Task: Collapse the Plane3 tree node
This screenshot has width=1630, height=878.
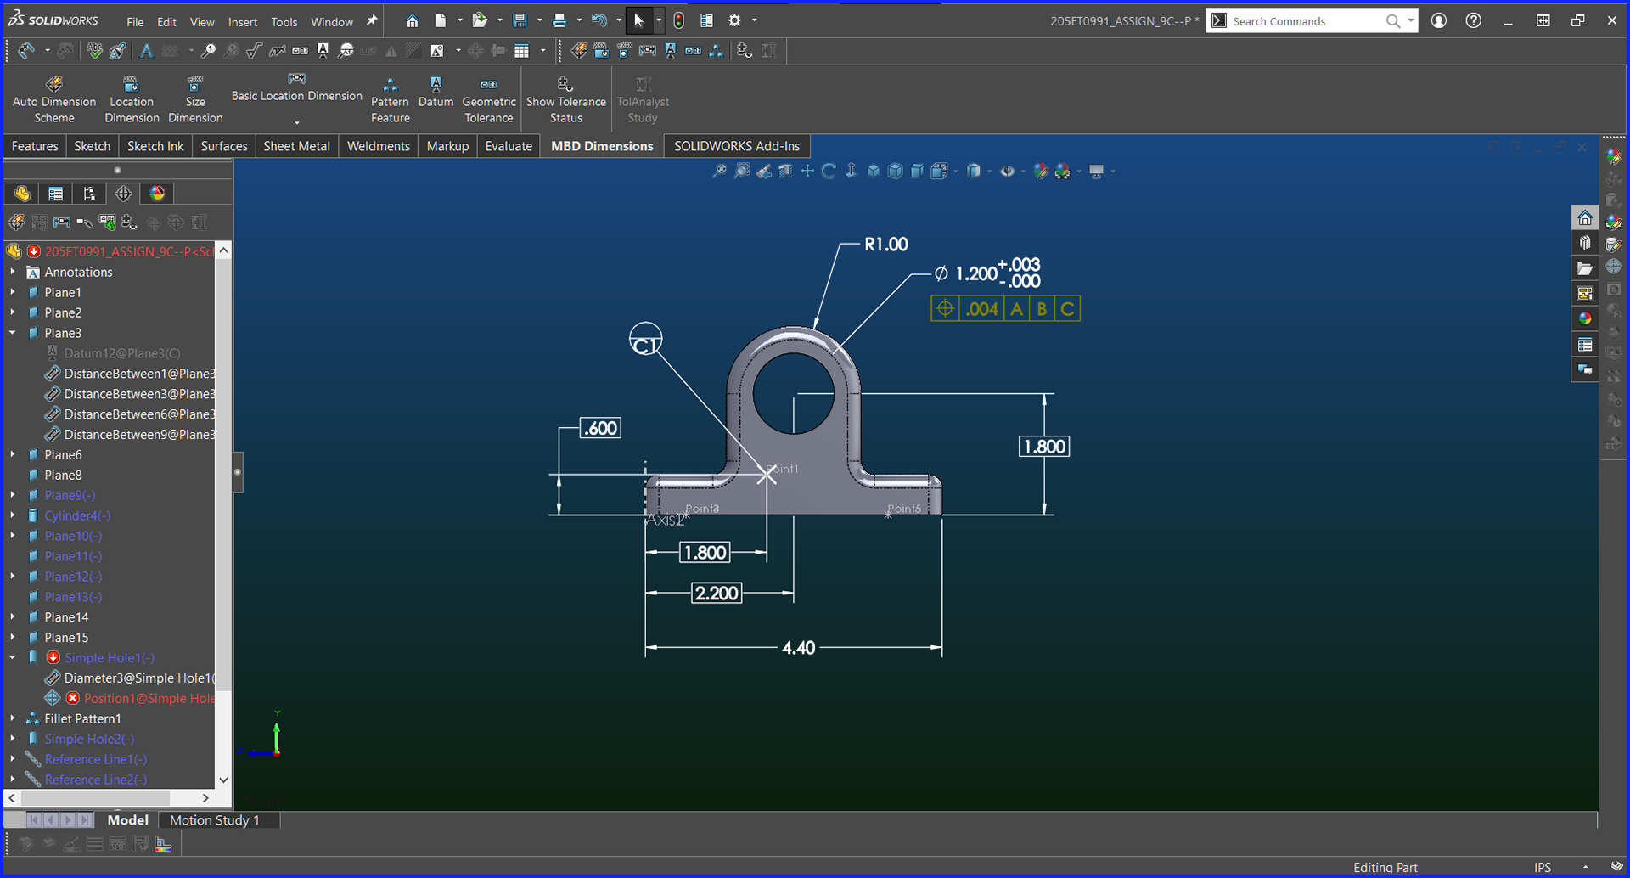Action: click(x=12, y=333)
